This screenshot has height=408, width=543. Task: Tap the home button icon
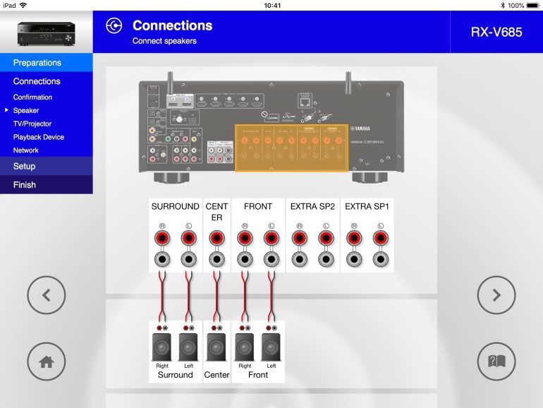pos(47,361)
